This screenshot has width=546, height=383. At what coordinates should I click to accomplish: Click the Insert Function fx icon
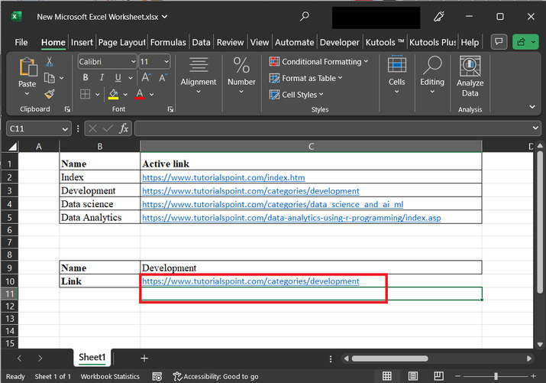click(x=124, y=128)
